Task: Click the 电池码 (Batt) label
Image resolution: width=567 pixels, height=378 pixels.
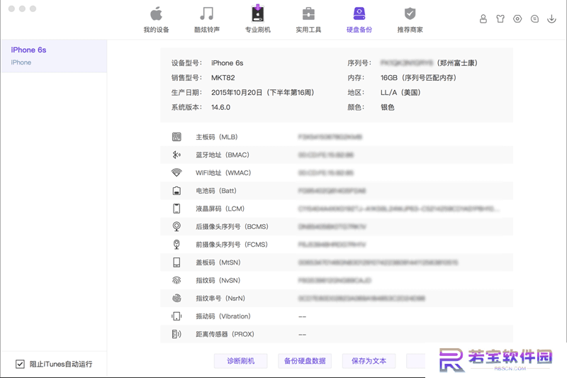Action: pos(216,191)
